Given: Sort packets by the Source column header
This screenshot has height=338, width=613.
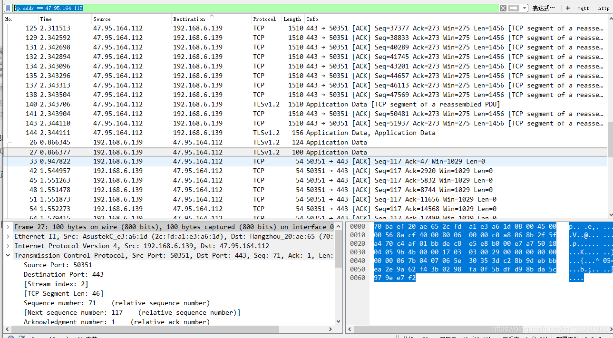Looking at the screenshot, I should pos(131,19).
